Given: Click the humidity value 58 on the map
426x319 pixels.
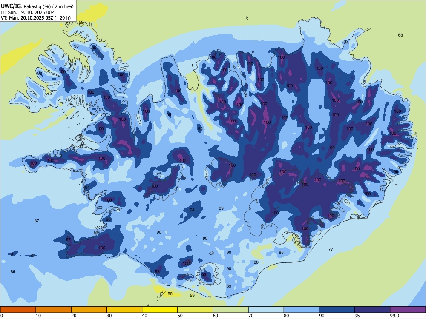Looking at the screenshot, I should click(x=81, y=23).
